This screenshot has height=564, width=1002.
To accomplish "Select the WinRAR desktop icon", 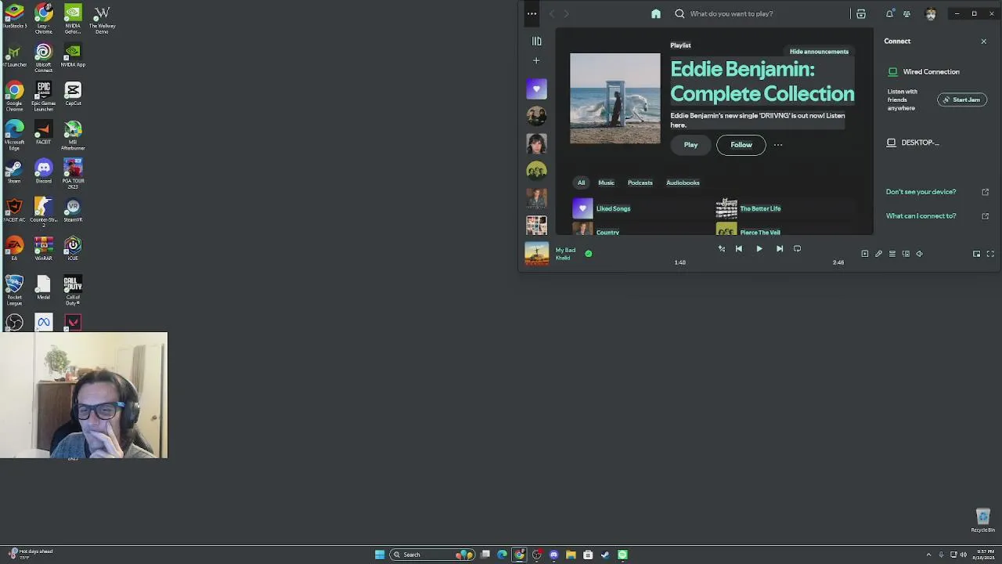I will click(x=43, y=249).
